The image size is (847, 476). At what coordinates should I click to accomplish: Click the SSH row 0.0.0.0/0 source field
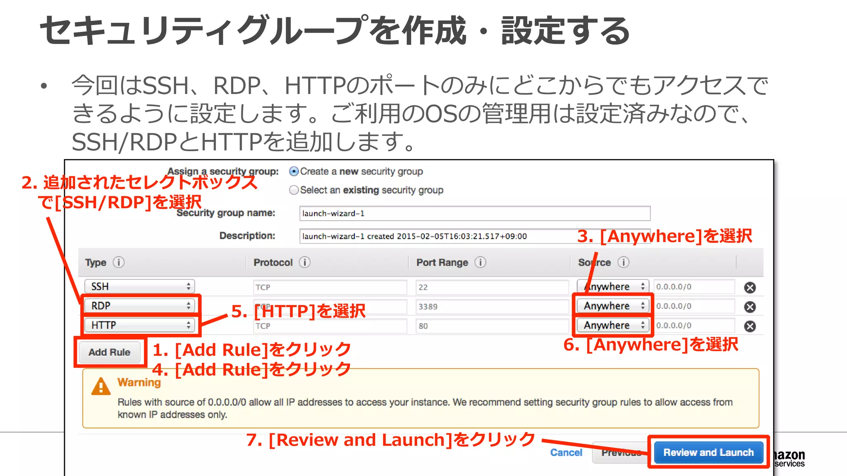point(694,286)
